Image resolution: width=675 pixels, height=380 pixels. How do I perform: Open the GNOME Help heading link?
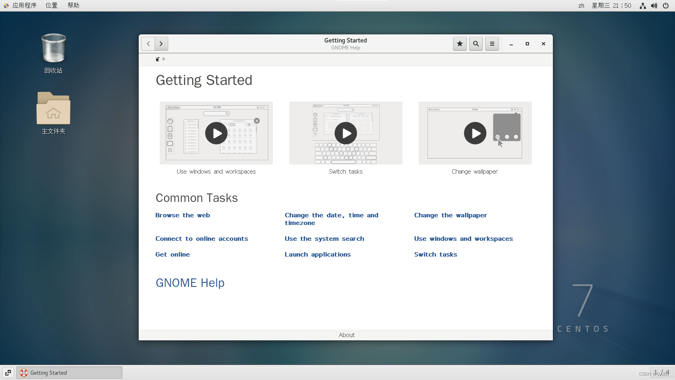click(x=190, y=283)
